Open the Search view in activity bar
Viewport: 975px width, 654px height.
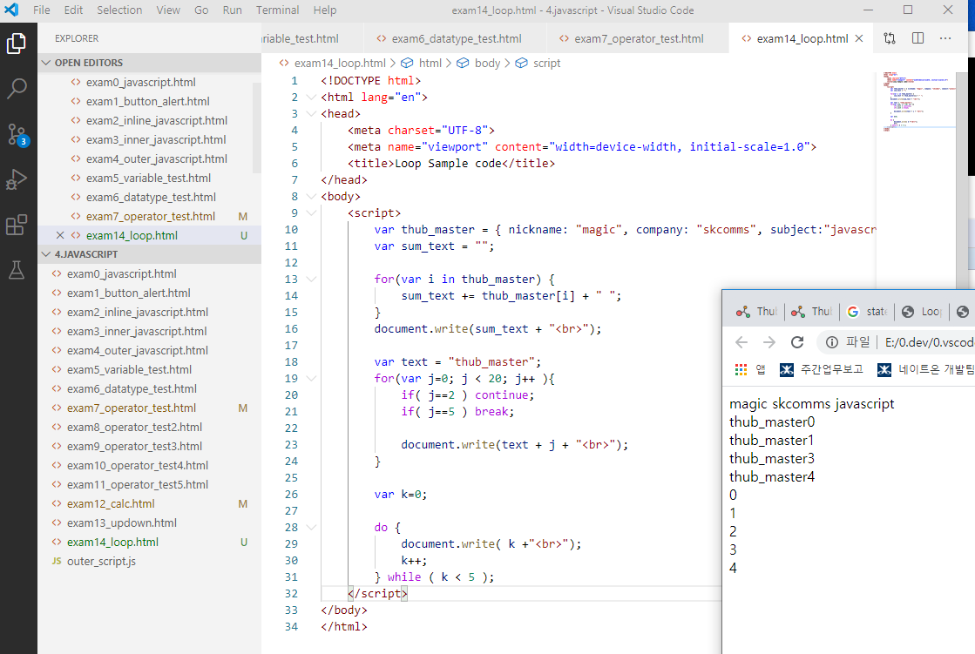tap(17, 88)
